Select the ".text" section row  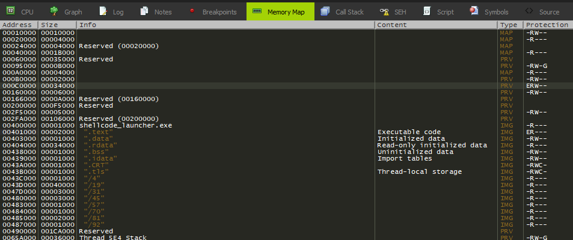tap(286, 132)
